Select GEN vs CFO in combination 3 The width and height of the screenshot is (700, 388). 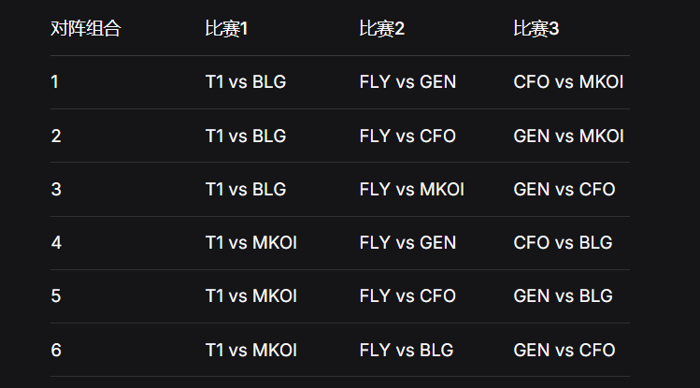pos(564,189)
